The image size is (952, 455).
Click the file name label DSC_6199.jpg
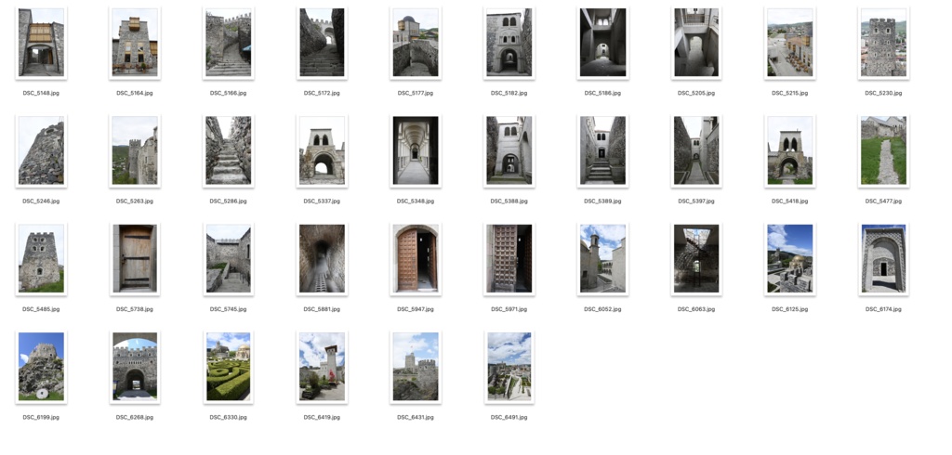click(x=41, y=417)
